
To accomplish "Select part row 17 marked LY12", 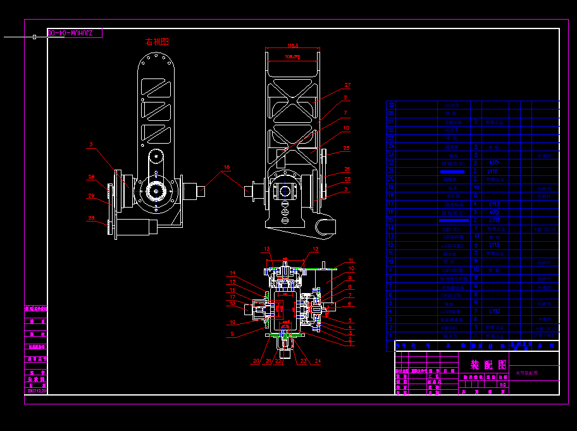I will click(x=495, y=204).
